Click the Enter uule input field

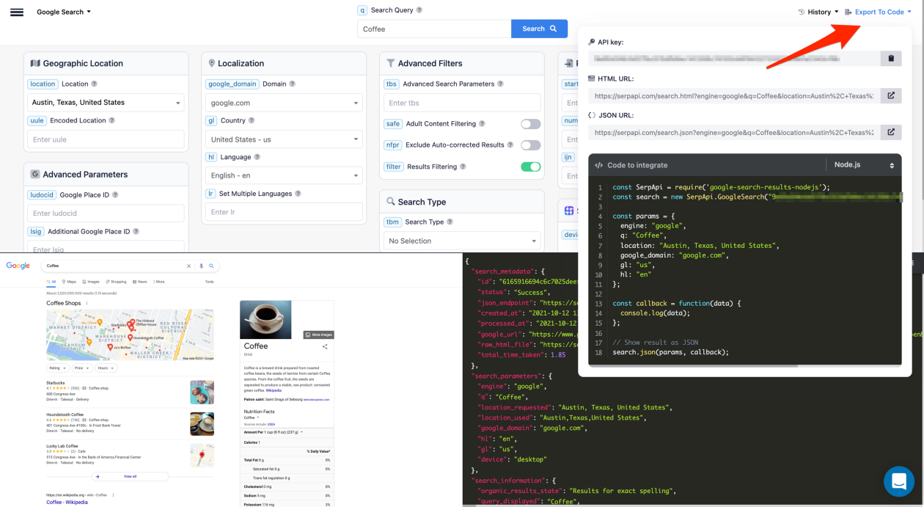pyautogui.click(x=106, y=139)
